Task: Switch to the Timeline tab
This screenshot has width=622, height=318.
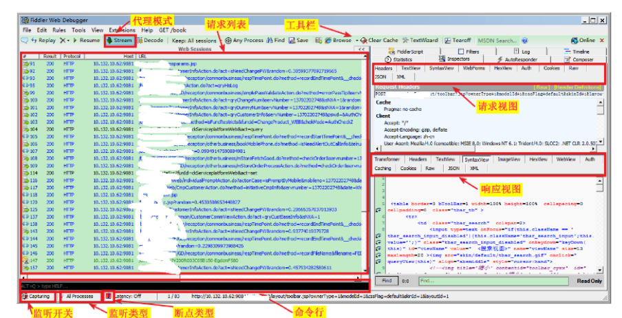Action: point(577,52)
